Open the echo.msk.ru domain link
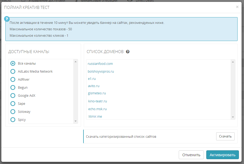 tap(97, 109)
